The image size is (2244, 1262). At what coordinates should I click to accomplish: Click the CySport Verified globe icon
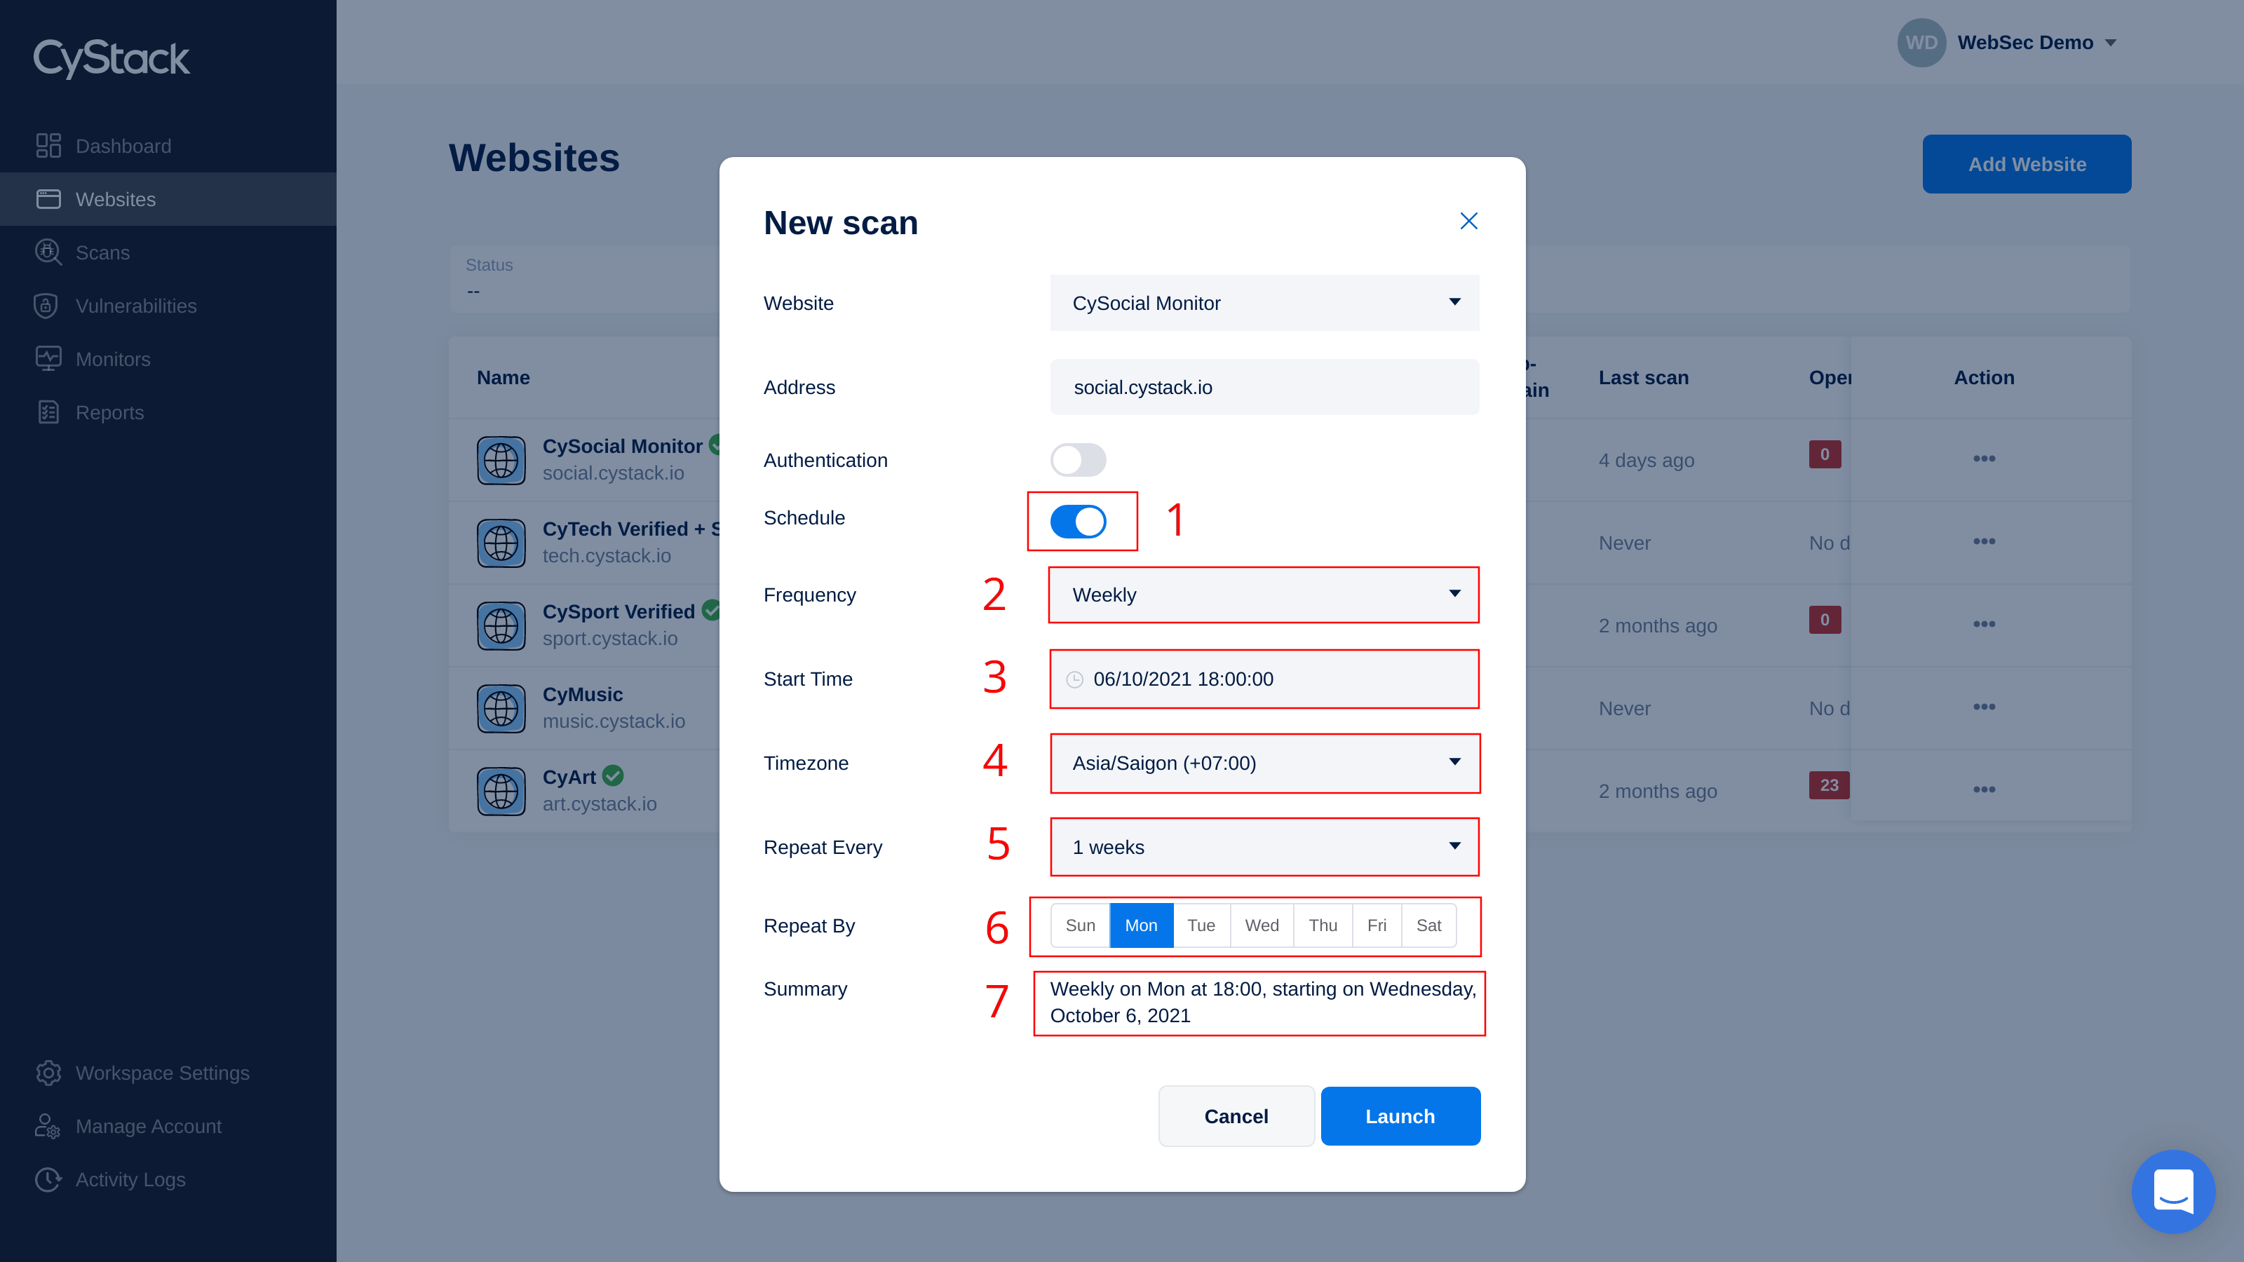[x=501, y=625]
